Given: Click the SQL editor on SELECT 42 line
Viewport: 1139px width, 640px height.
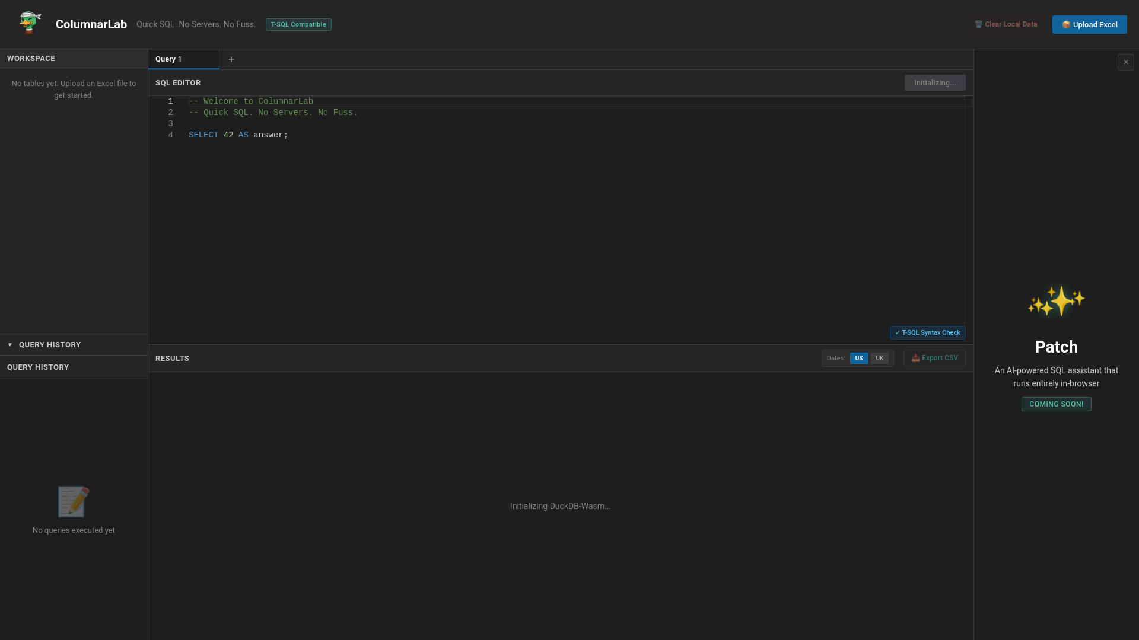Looking at the screenshot, I should pos(238,135).
